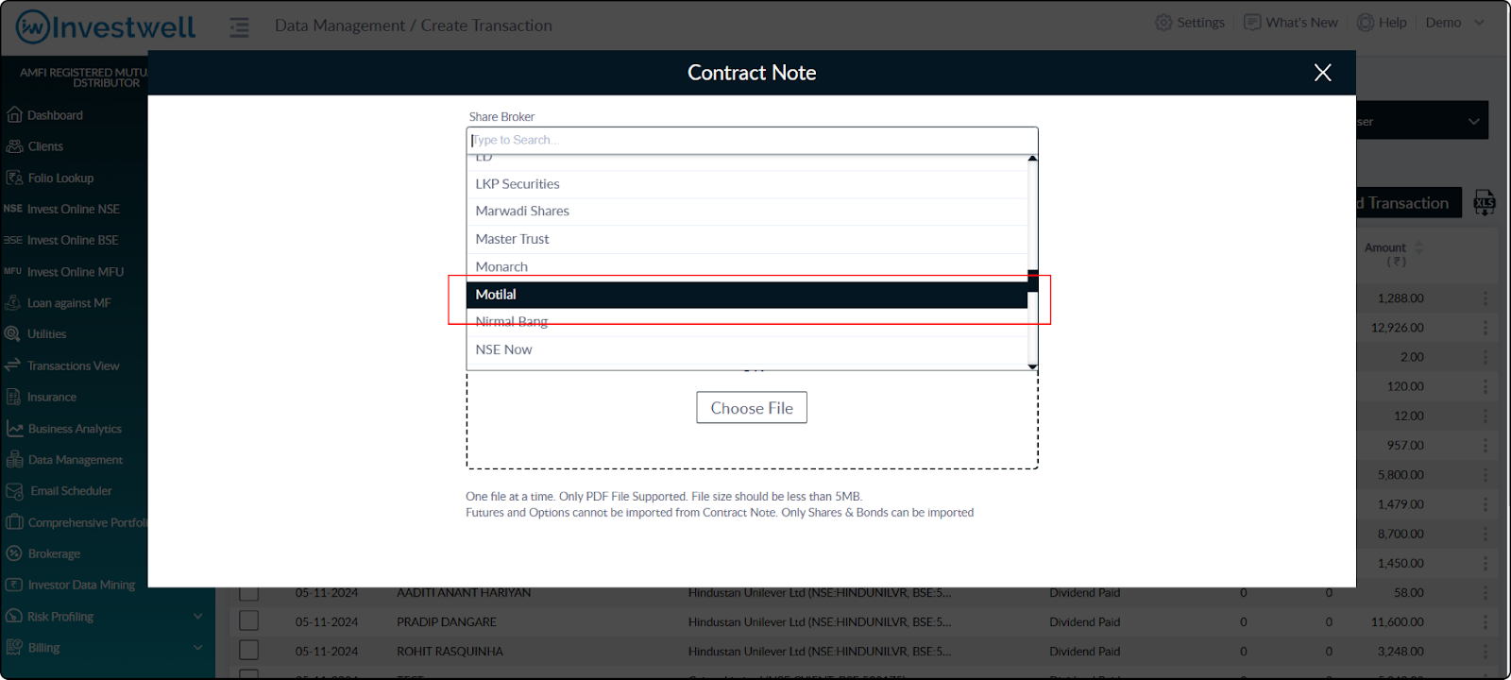The height and width of the screenshot is (680, 1511).
Task: Open What's New link in header
Action: coord(1301,23)
